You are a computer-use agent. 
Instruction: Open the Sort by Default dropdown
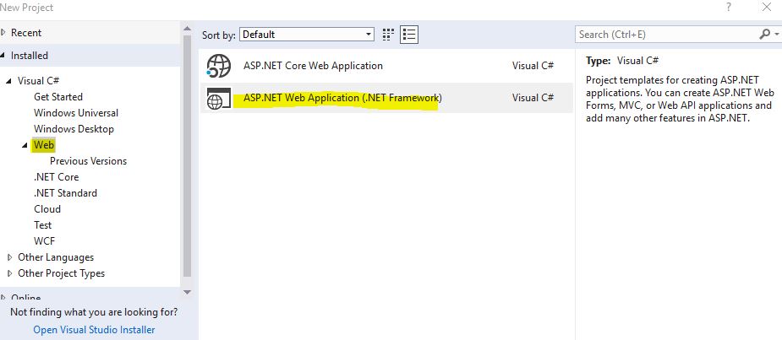(x=307, y=35)
